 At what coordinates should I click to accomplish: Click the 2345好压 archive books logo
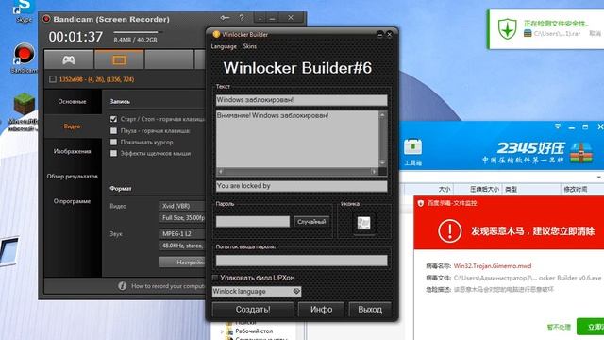(581, 152)
